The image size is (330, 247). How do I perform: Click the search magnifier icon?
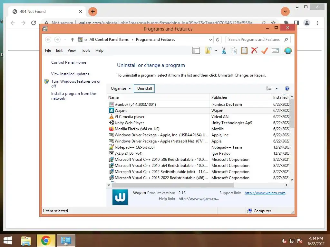pyautogui.click(x=286, y=40)
